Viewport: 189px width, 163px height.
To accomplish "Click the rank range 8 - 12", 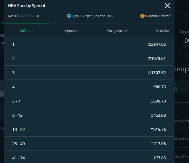I will click(x=17, y=115).
